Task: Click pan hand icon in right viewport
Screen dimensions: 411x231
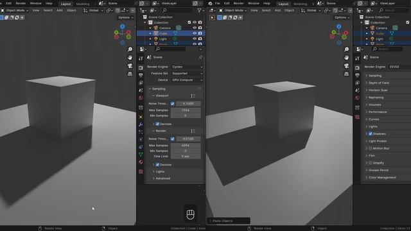Action: point(346,57)
